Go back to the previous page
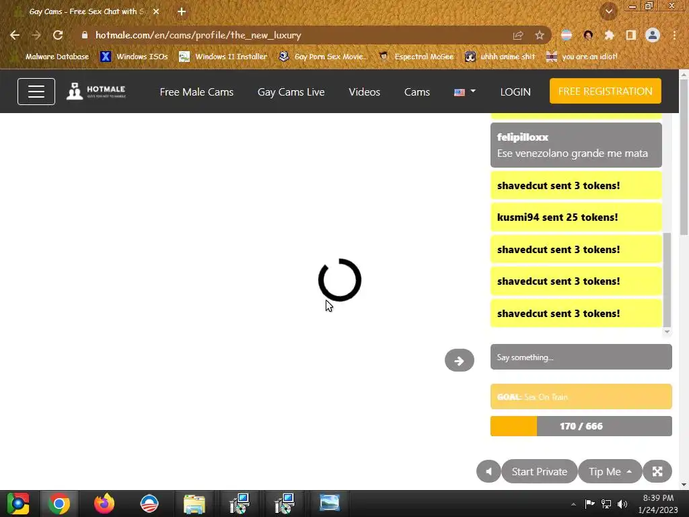The image size is (689, 517). click(15, 35)
